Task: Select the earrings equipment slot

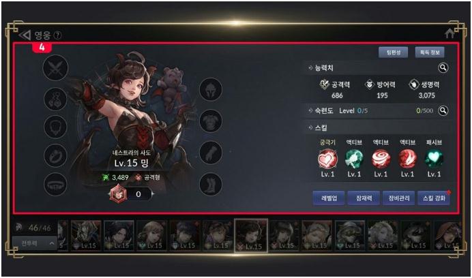Action: (x=55, y=99)
